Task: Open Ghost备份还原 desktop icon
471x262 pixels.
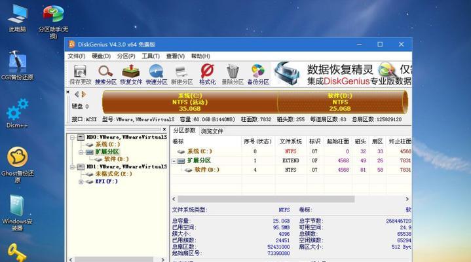Action: [x=17, y=164]
